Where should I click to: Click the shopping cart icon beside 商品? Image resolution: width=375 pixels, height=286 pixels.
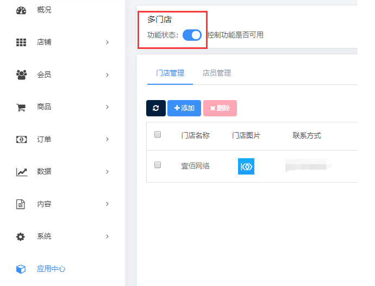point(21,107)
